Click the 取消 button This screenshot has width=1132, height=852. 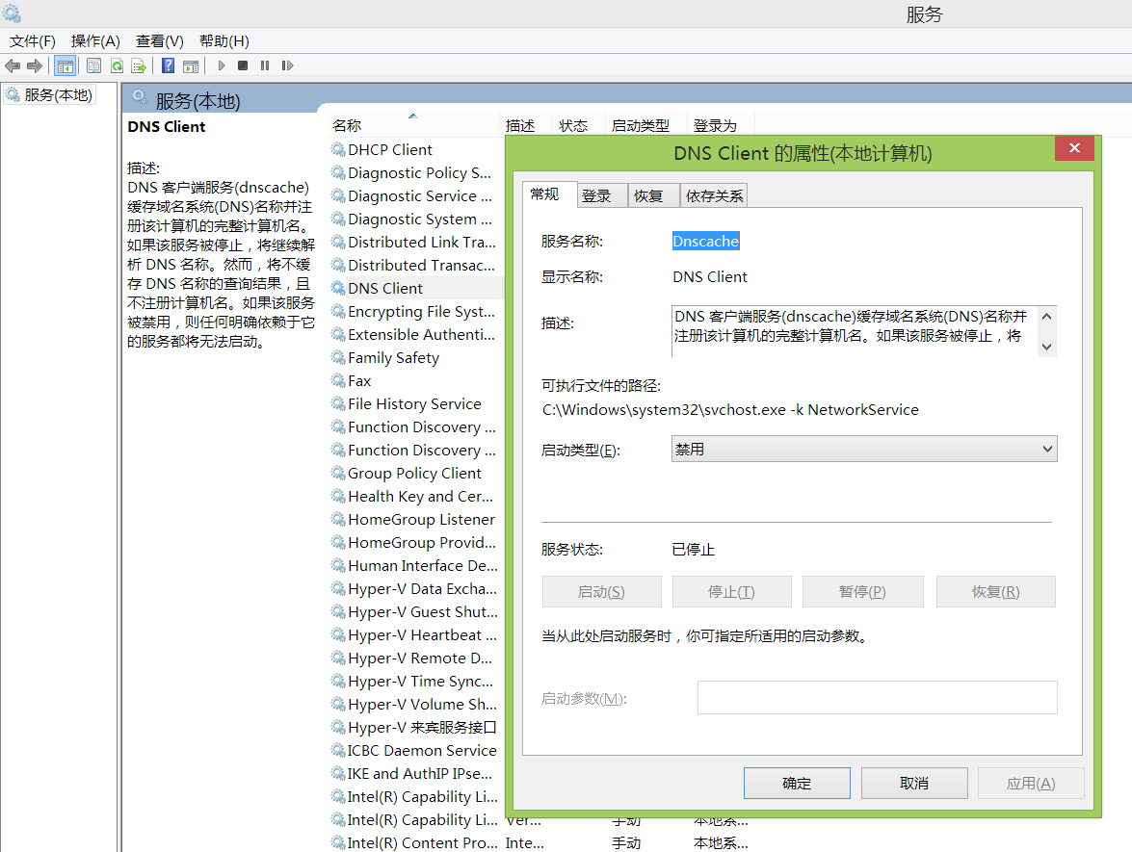(x=913, y=783)
